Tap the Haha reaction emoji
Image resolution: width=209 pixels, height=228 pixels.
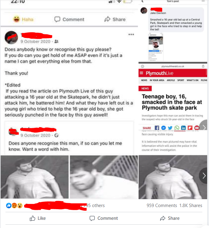[x=16, y=19]
